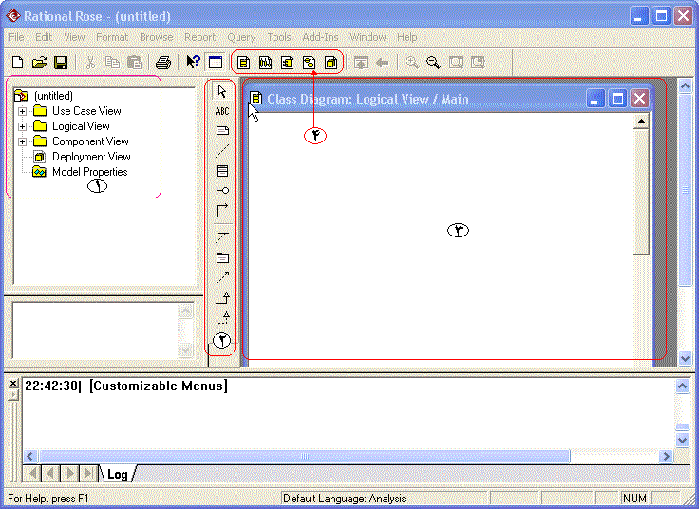Select the Interface lollipop tool
699x509 pixels.
point(222,190)
